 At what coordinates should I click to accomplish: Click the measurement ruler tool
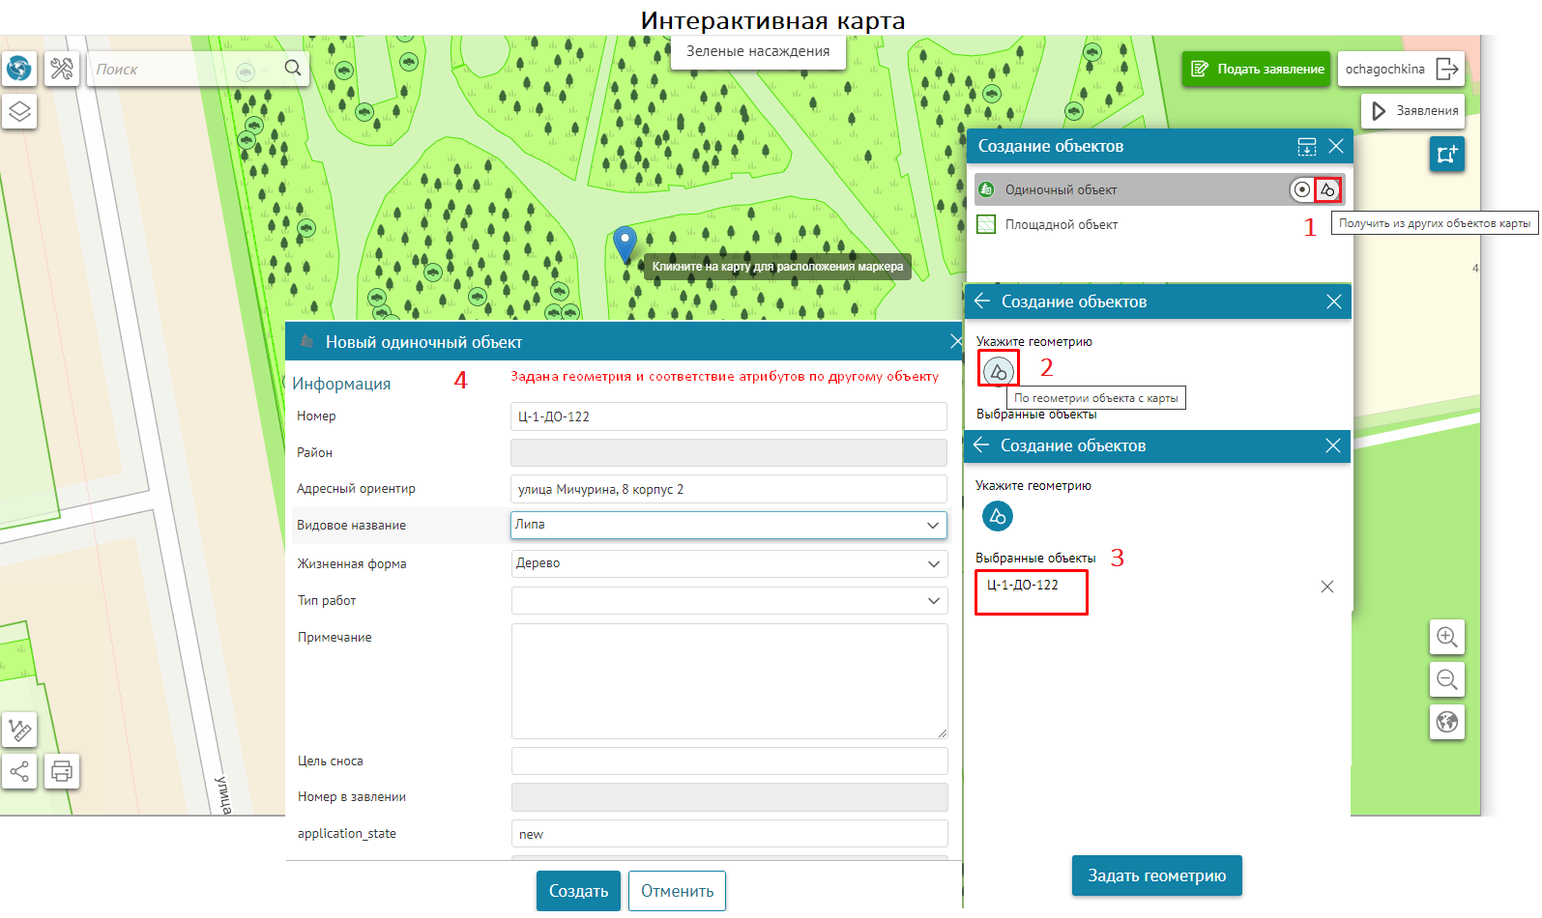(x=19, y=729)
